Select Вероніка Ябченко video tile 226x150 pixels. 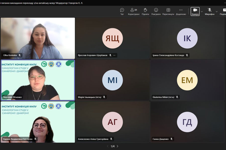pyautogui.click(x=38, y=80)
